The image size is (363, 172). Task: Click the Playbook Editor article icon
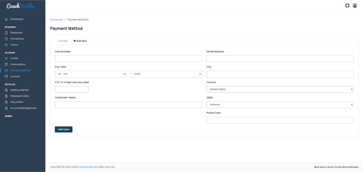(x=6, y=96)
